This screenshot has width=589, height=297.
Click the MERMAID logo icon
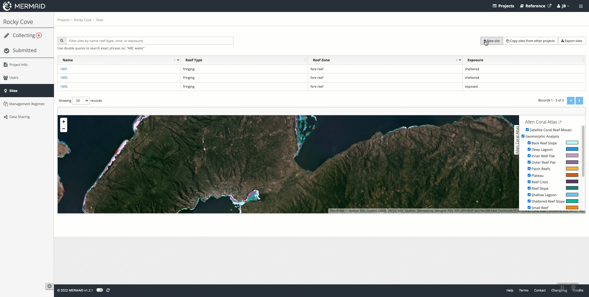click(x=7, y=6)
